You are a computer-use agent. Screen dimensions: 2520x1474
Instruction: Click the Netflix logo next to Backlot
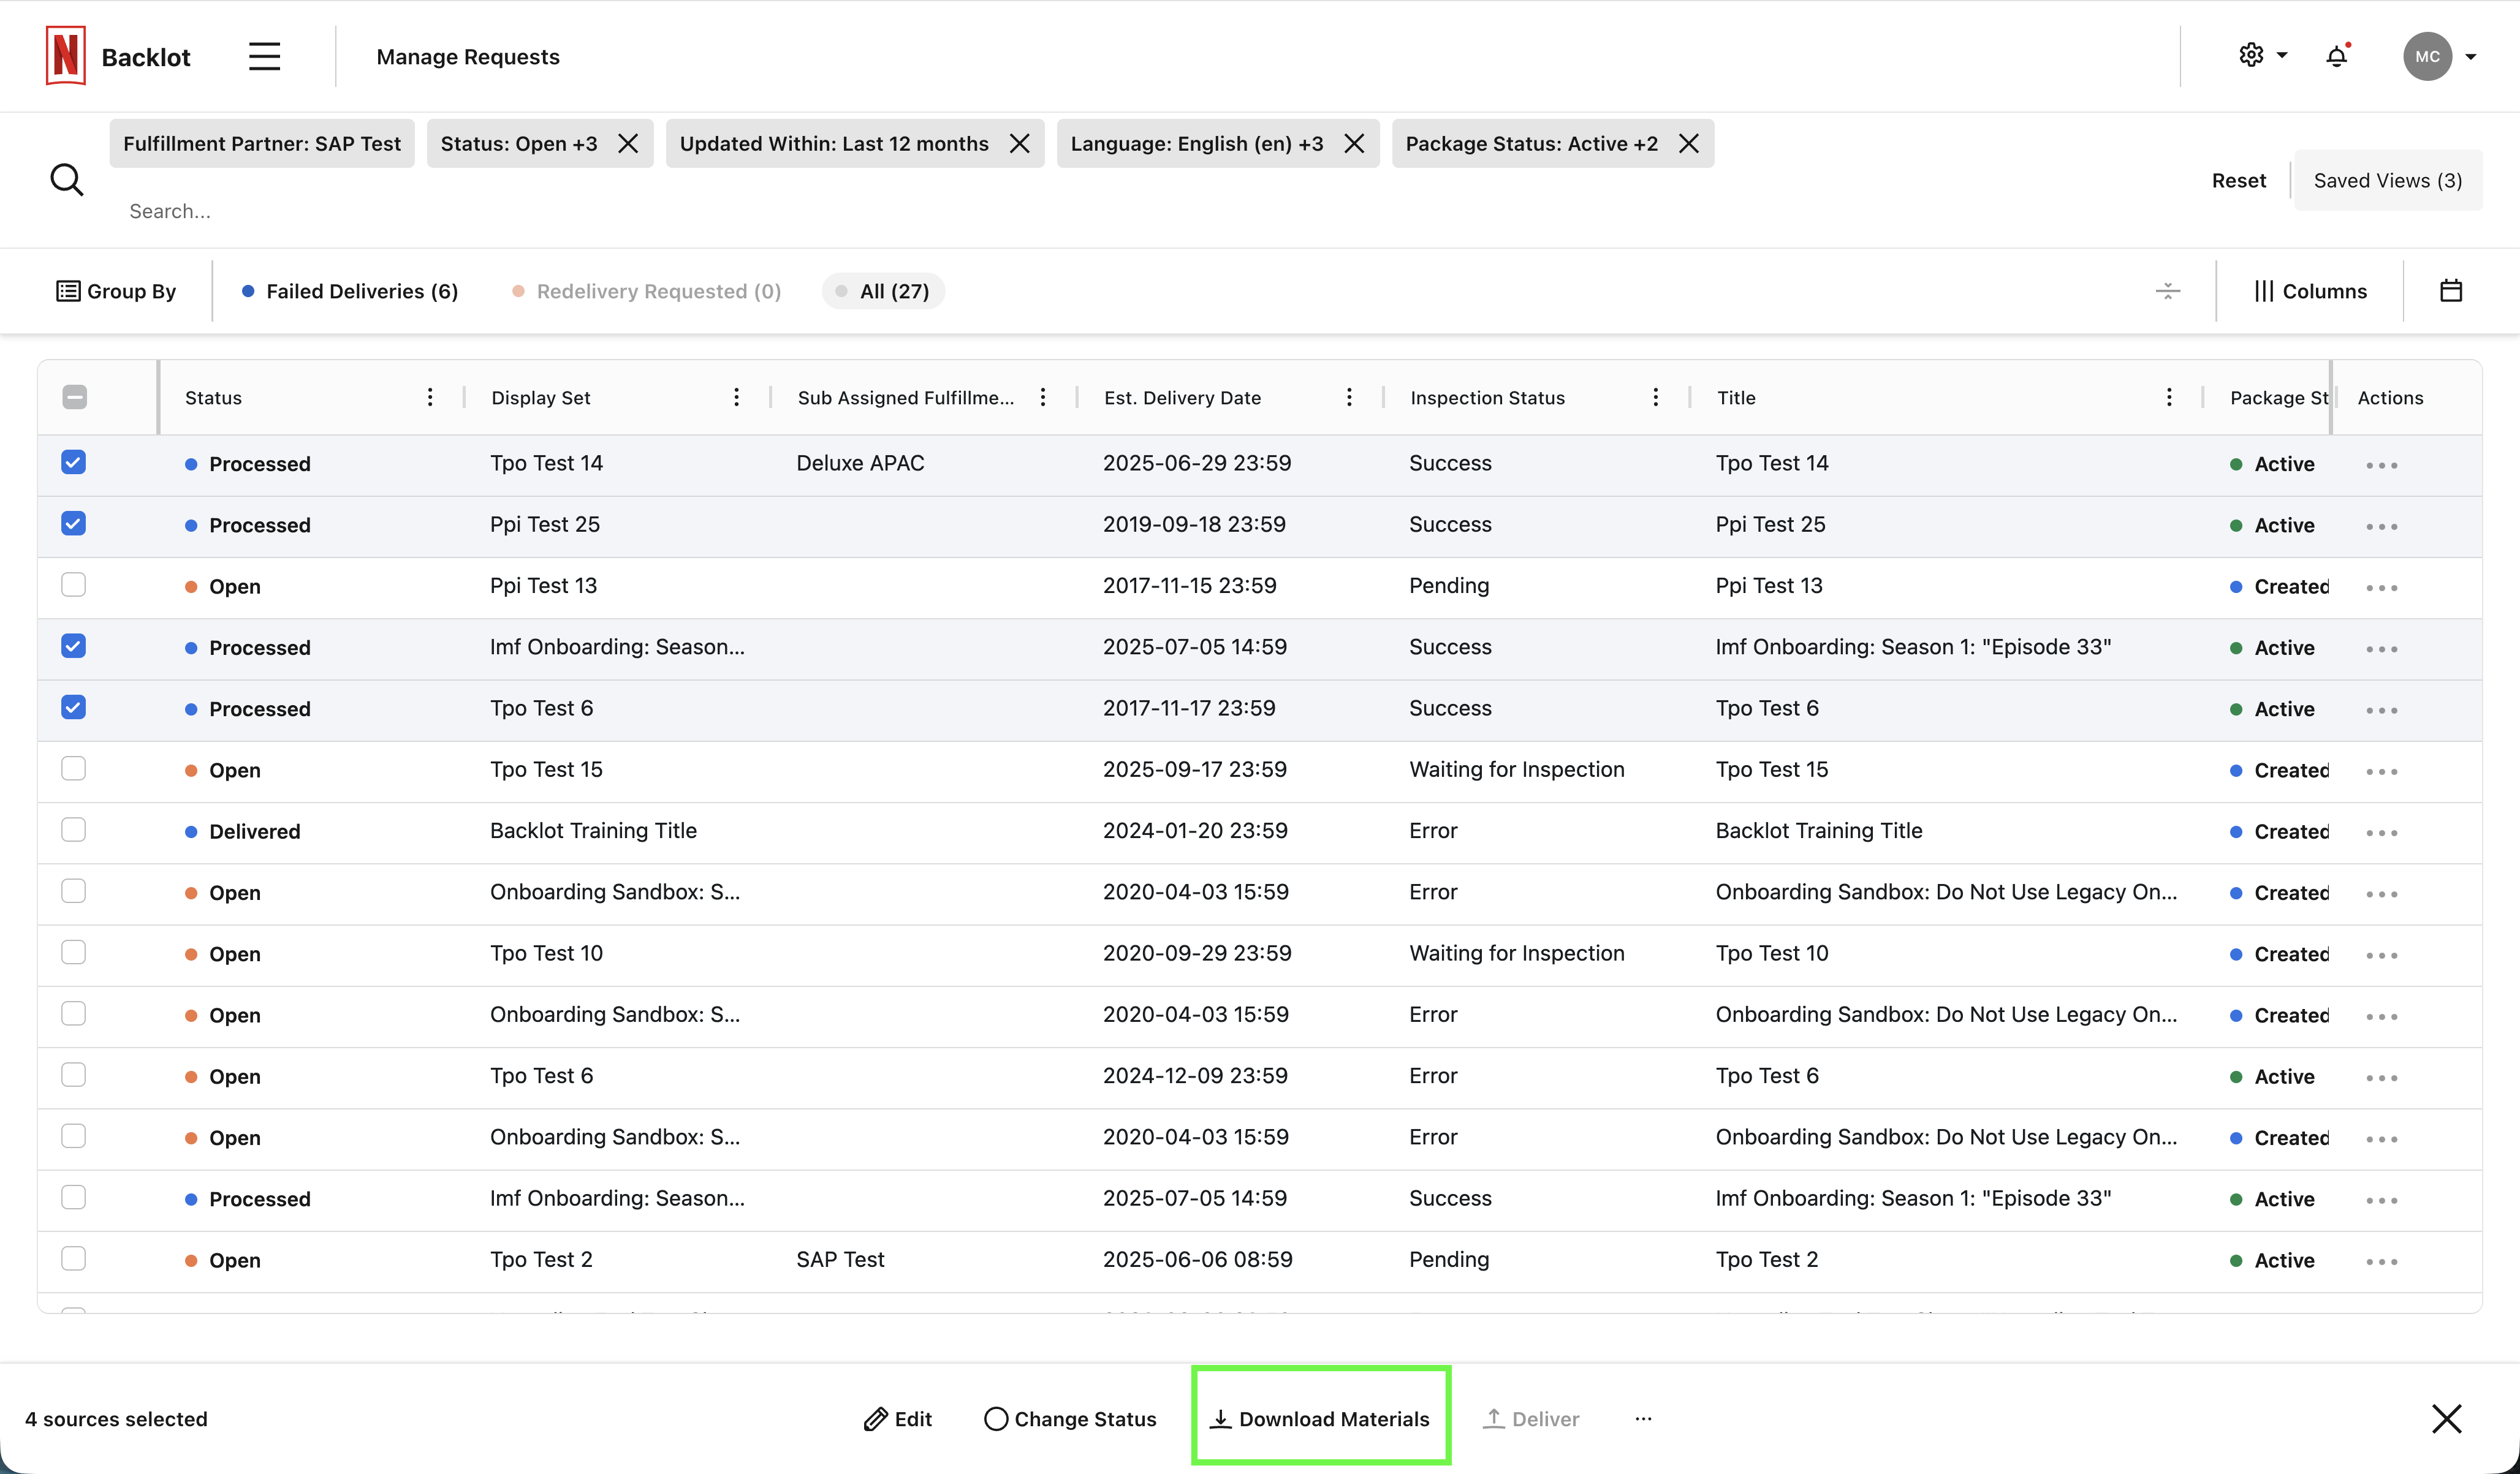click(x=65, y=56)
